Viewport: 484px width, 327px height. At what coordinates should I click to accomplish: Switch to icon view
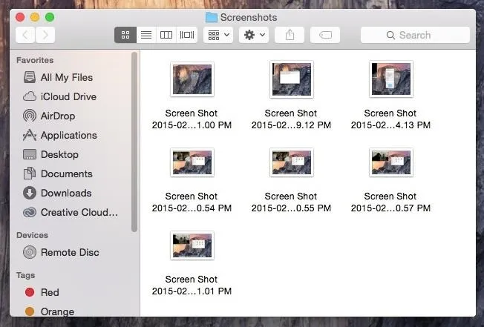(x=125, y=35)
